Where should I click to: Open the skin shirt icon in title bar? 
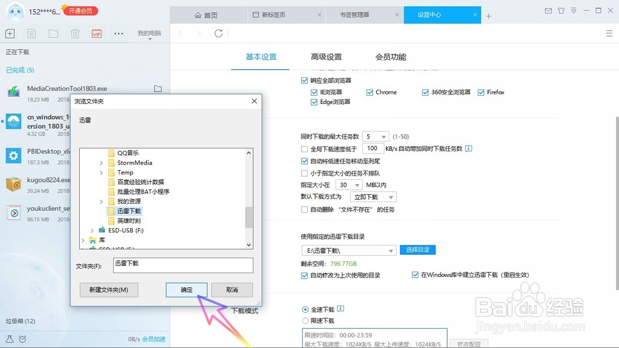pos(561,11)
